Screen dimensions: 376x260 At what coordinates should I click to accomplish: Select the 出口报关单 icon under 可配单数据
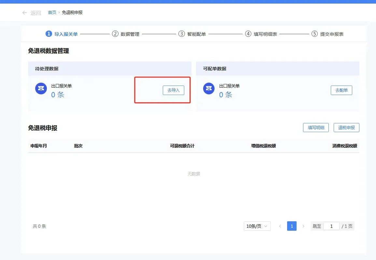208,88
